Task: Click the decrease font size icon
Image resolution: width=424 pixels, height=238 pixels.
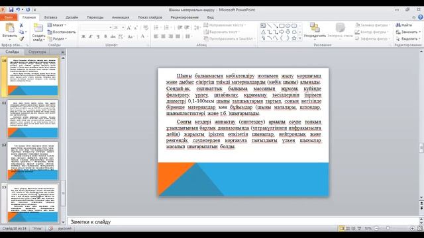Action: coord(136,28)
